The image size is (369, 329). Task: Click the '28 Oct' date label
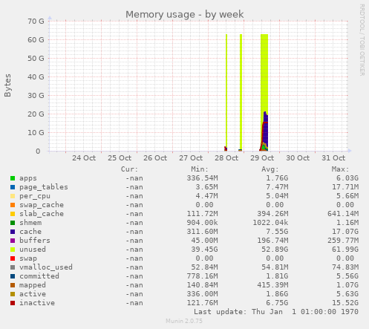(x=226, y=158)
